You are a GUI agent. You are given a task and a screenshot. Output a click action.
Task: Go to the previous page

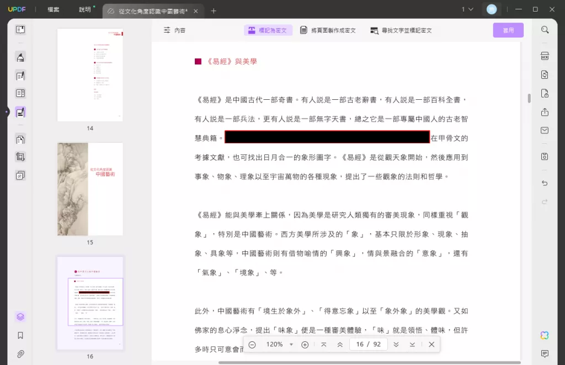pyautogui.click(x=340, y=345)
